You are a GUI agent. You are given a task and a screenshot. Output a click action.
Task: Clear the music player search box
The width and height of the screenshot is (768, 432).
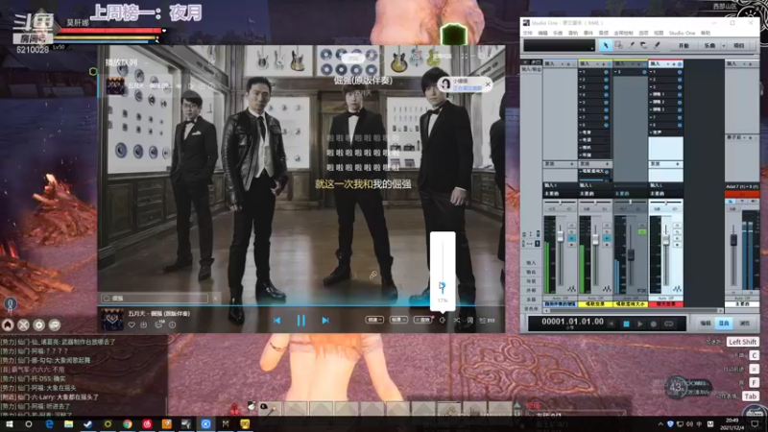(215, 298)
